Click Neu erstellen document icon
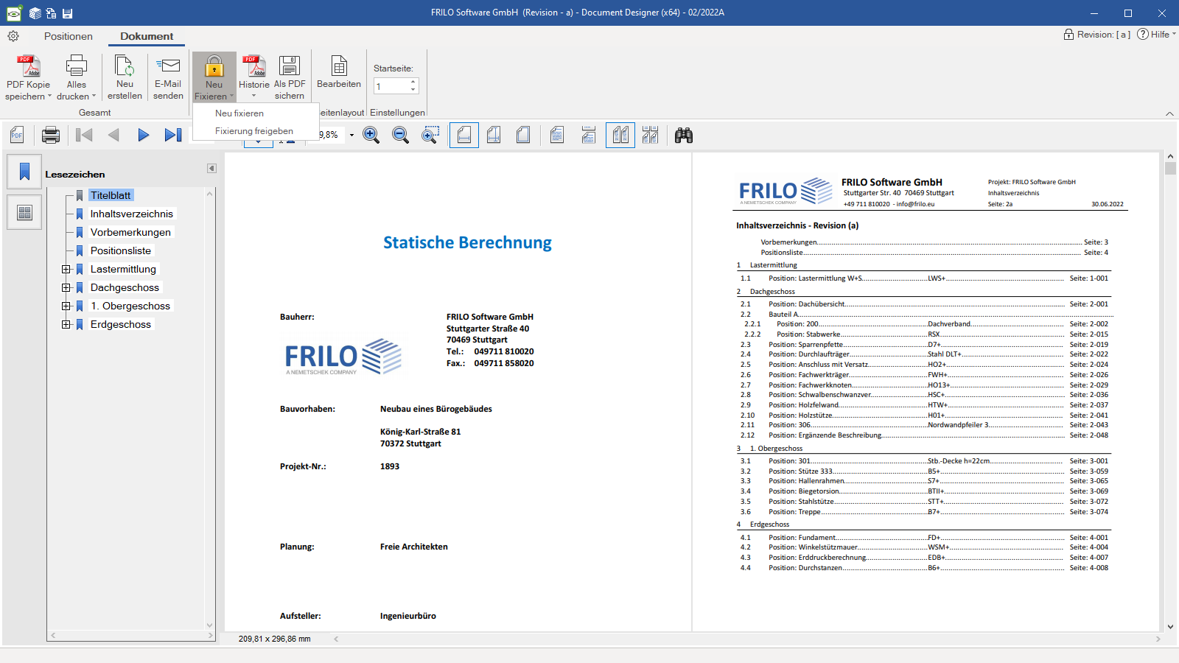Screen dimensions: 1179x663 125,66
